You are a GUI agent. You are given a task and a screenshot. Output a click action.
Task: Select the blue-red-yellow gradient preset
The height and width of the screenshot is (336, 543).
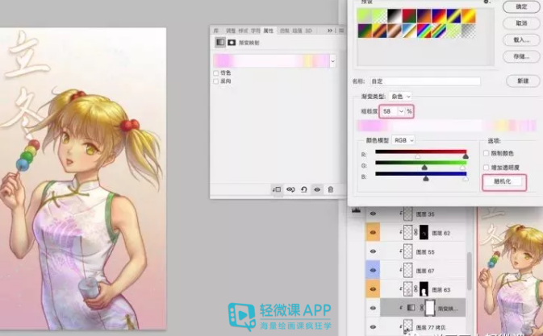coord(439,16)
